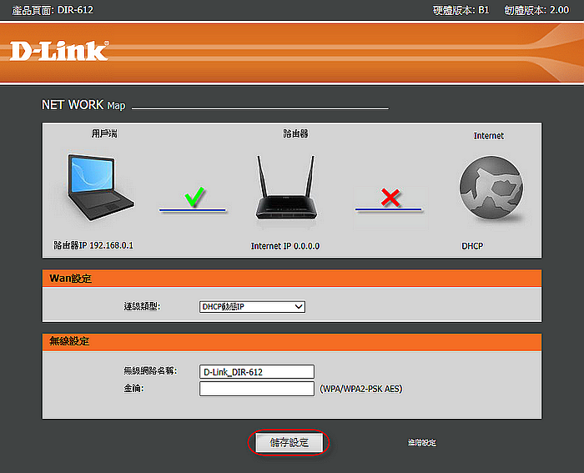584x473 pixels.
Task: Click the Internet IP 0.0.0.0 text
Action: coord(285,247)
